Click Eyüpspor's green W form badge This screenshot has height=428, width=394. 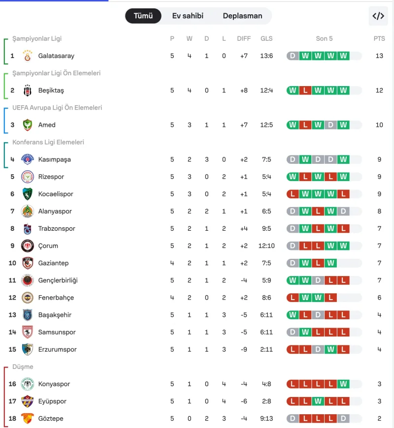(x=318, y=401)
